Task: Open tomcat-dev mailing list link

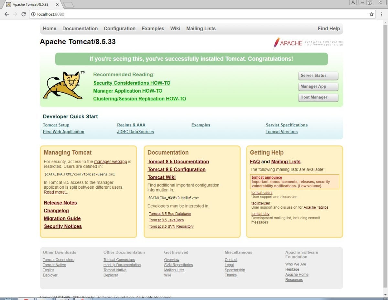Action: click(x=260, y=214)
